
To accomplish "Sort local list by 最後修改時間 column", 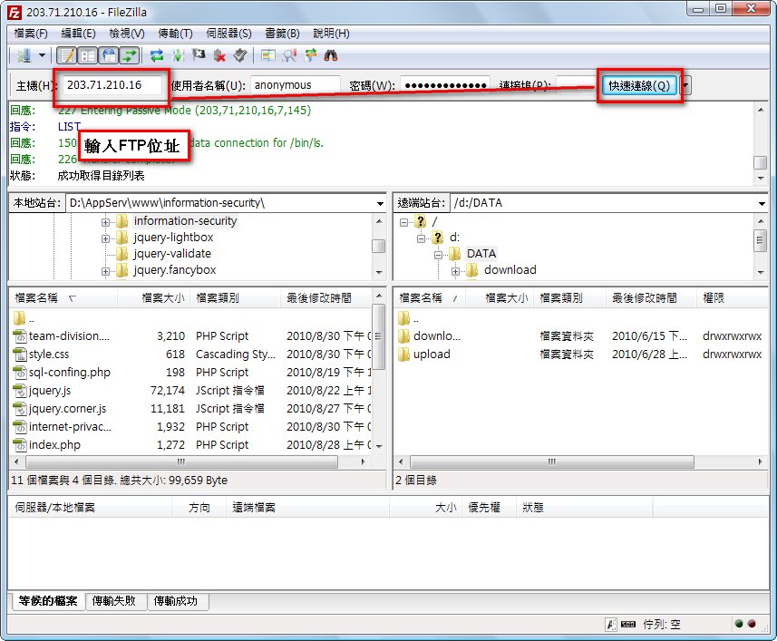I will tap(326, 297).
